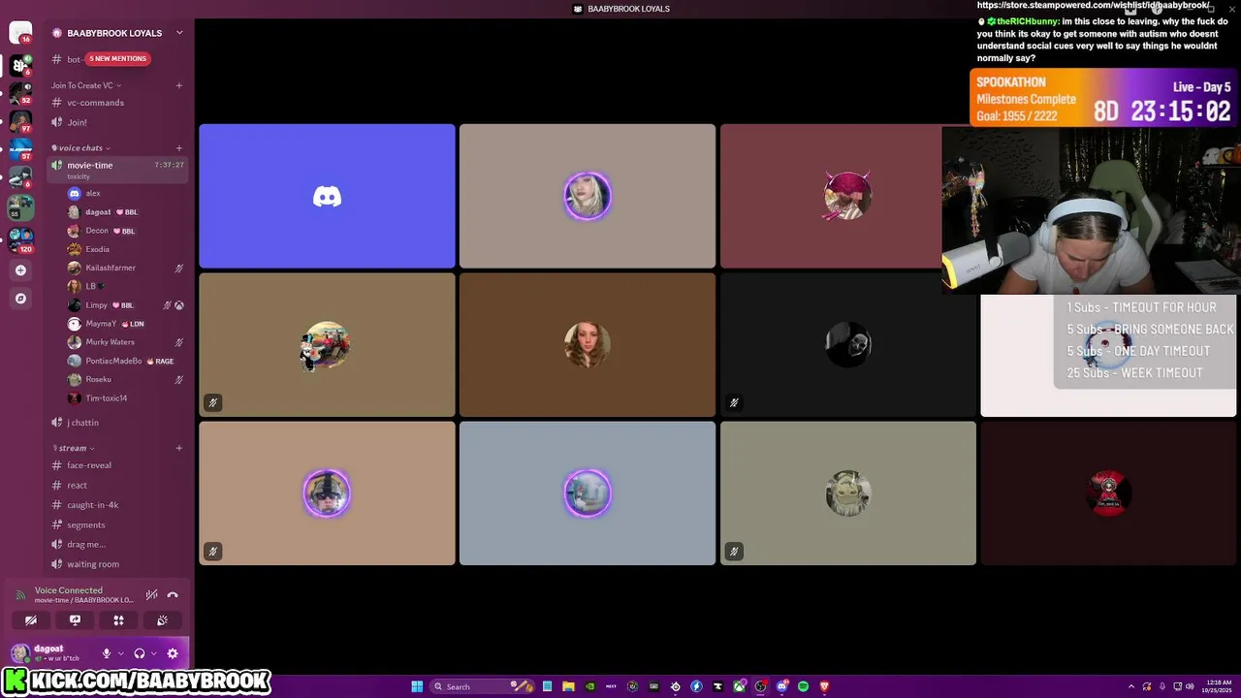
Task: Toggle noise suppression icon beside Voice Connected
Action: [151, 595]
